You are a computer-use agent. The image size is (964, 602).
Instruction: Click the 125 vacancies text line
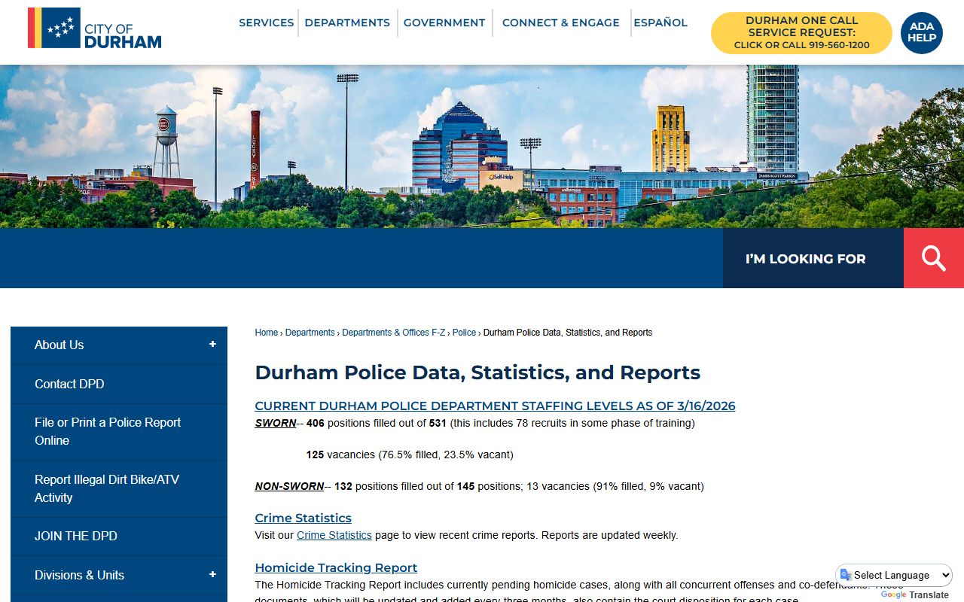410,455
